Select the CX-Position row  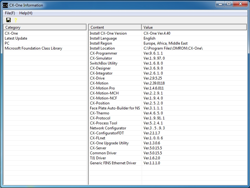(168, 103)
